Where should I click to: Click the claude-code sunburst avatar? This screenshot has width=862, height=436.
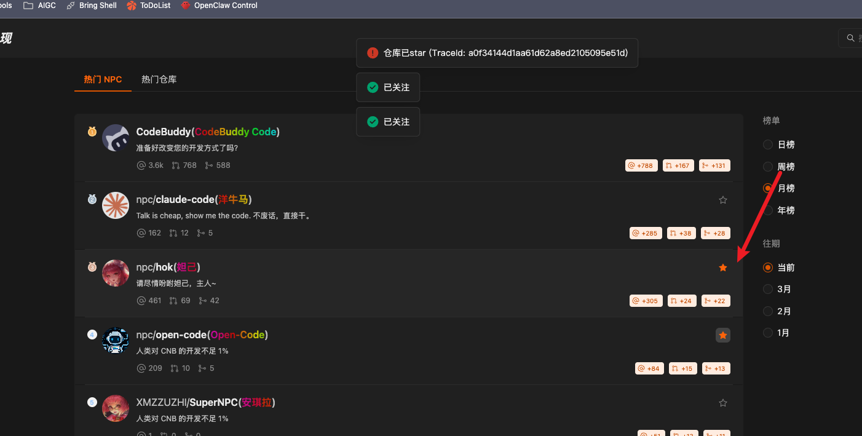pos(116,205)
